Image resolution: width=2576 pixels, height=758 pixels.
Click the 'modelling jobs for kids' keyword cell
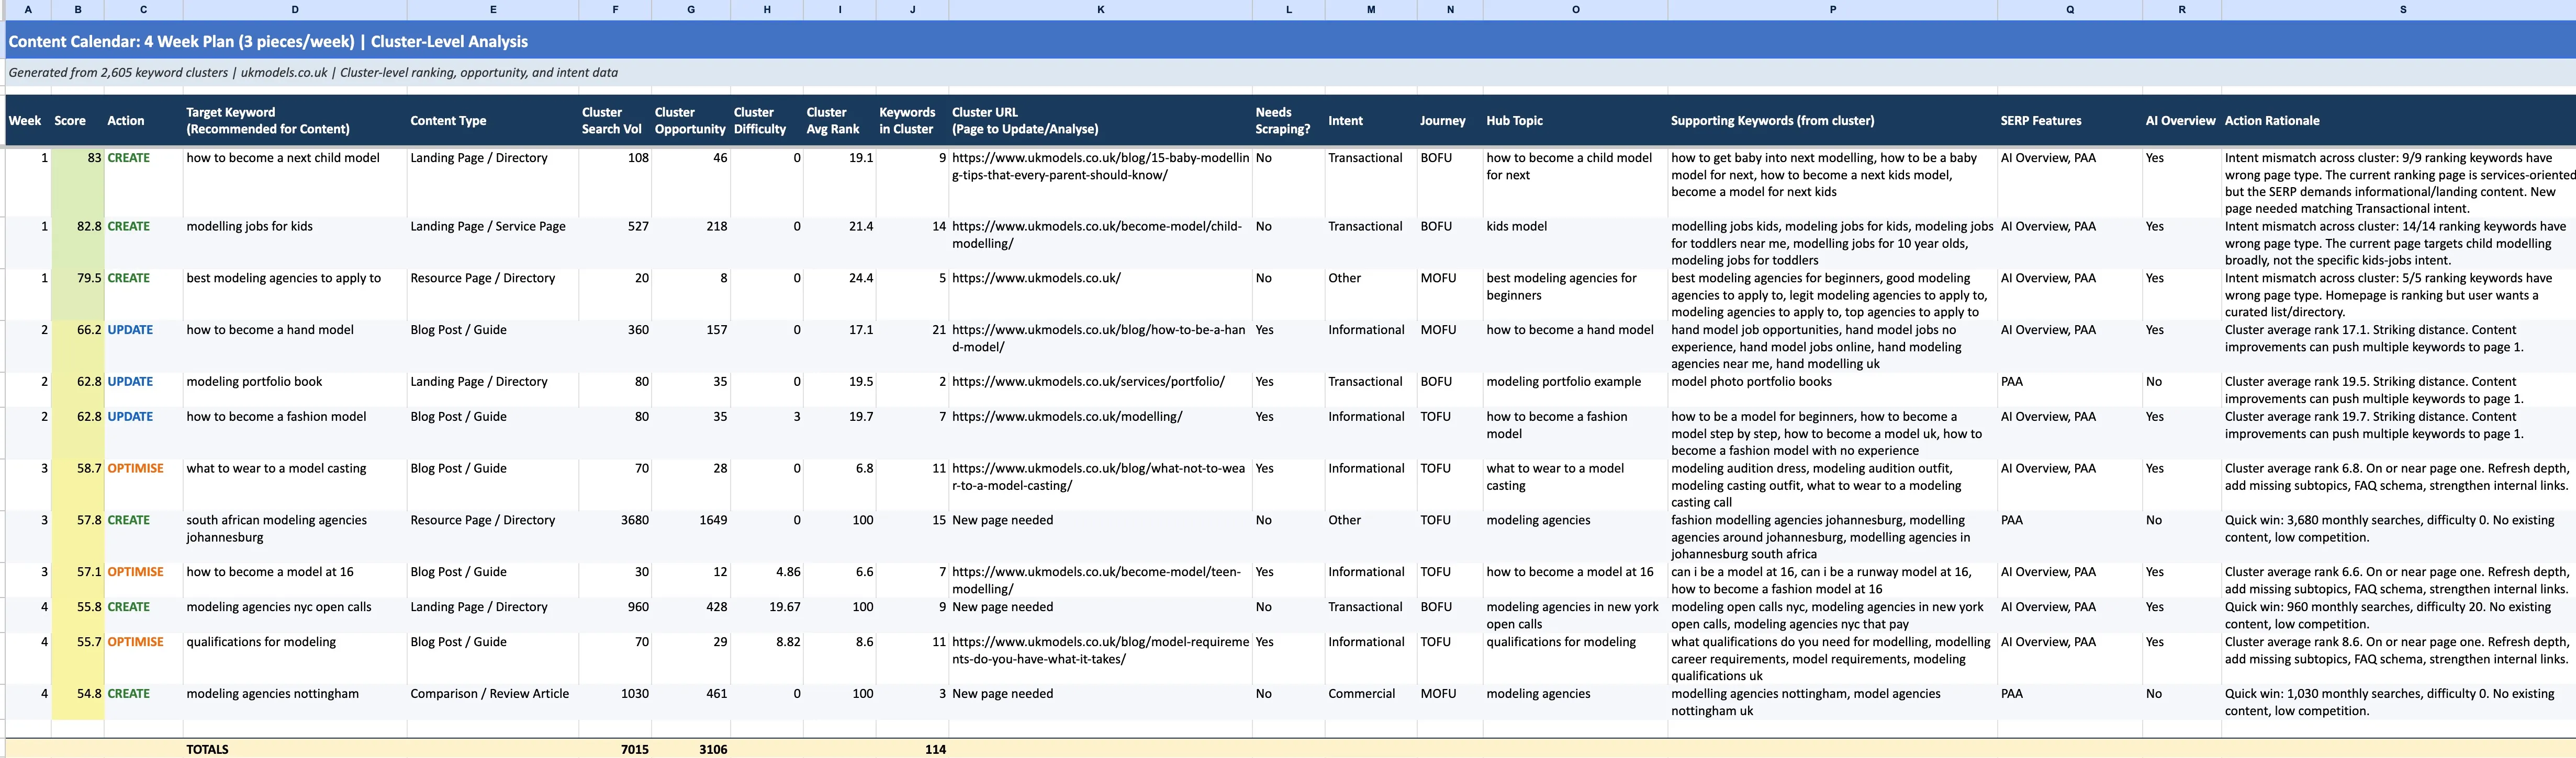click(x=249, y=227)
